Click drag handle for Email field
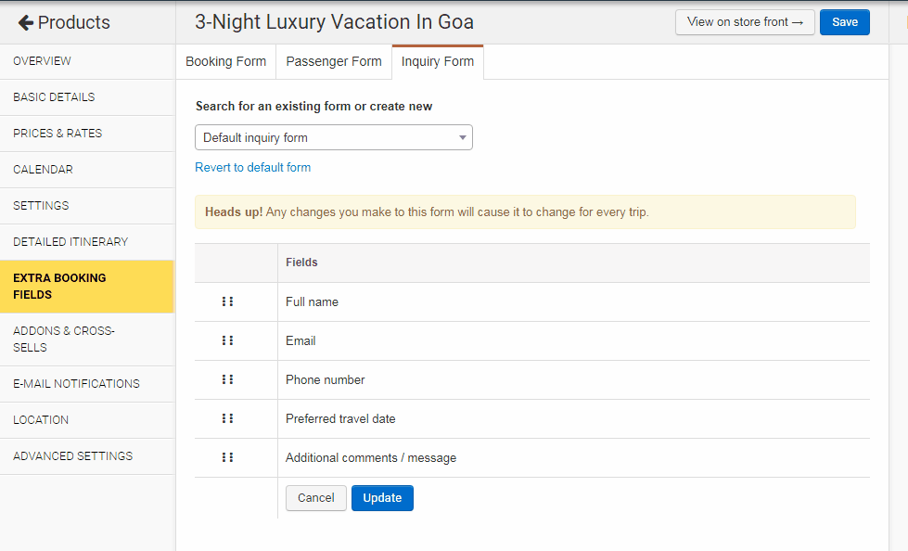 click(227, 340)
